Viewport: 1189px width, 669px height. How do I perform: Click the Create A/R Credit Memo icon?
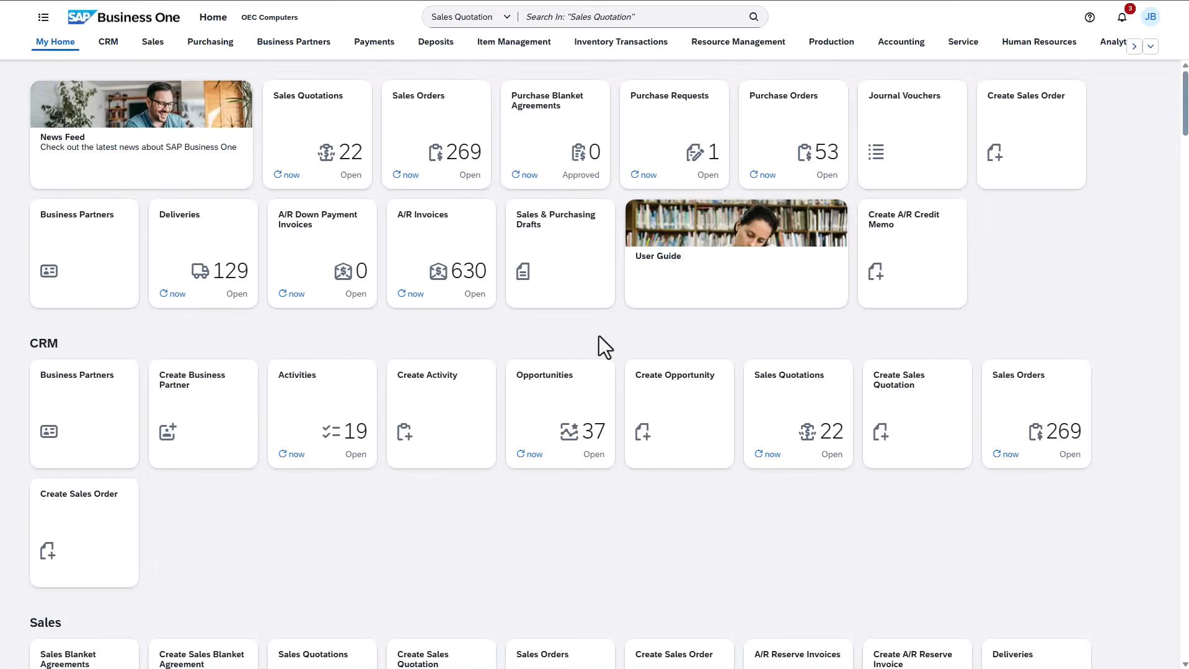[x=876, y=271]
